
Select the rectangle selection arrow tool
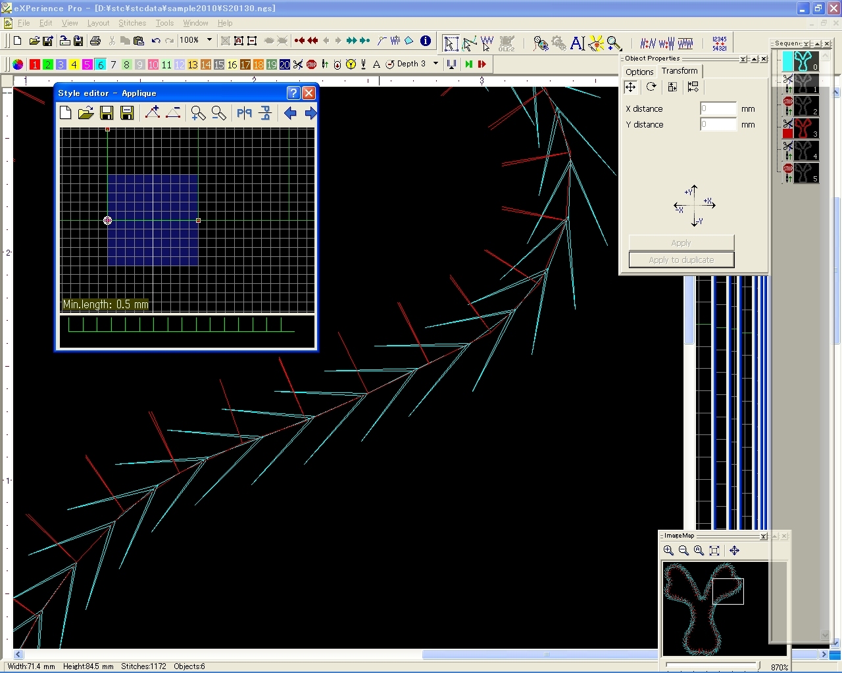tap(451, 43)
